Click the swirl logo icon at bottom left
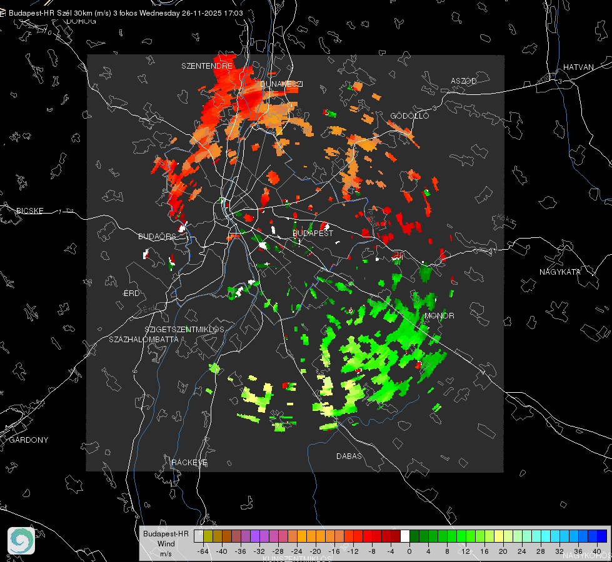The width and height of the screenshot is (612, 562). click(x=21, y=541)
